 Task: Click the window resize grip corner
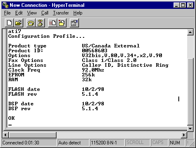tap(192, 144)
